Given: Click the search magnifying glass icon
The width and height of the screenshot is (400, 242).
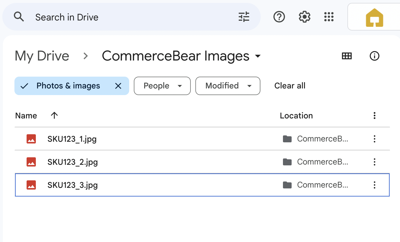Looking at the screenshot, I should click(19, 17).
